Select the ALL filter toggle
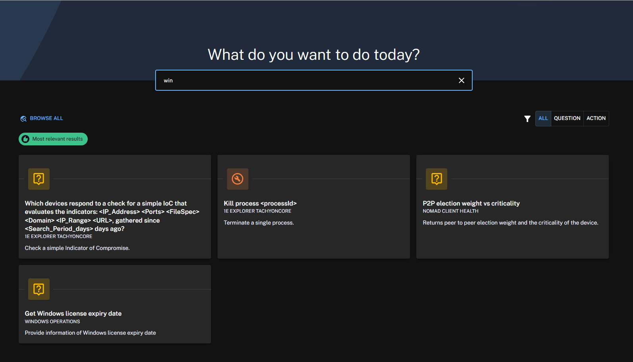 (x=543, y=118)
